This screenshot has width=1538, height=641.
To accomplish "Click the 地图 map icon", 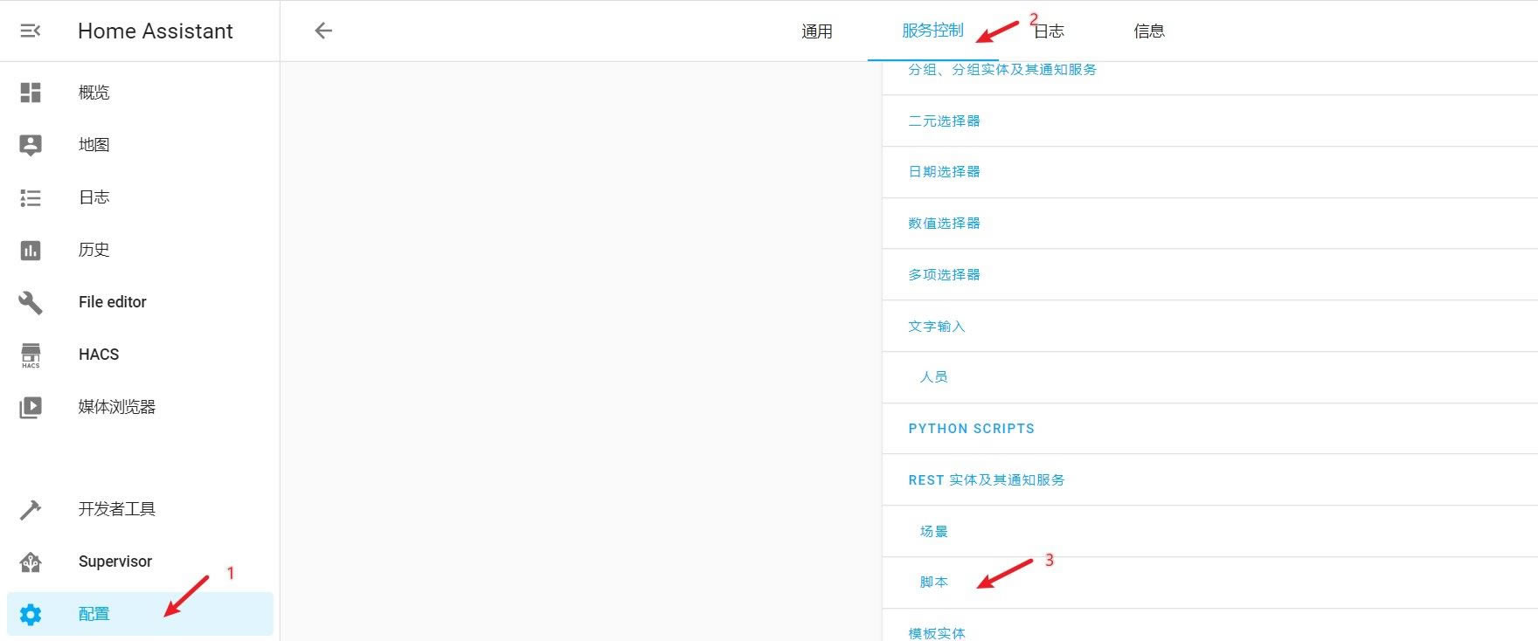I will [31, 145].
